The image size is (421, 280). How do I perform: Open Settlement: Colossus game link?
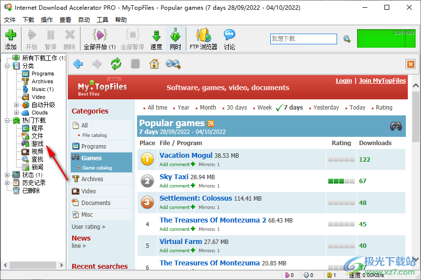tap(196, 198)
